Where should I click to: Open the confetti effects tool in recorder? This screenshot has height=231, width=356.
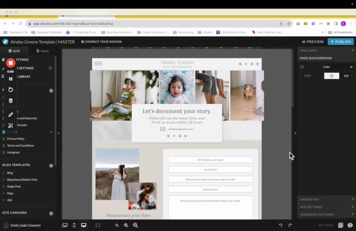(x=11, y=125)
